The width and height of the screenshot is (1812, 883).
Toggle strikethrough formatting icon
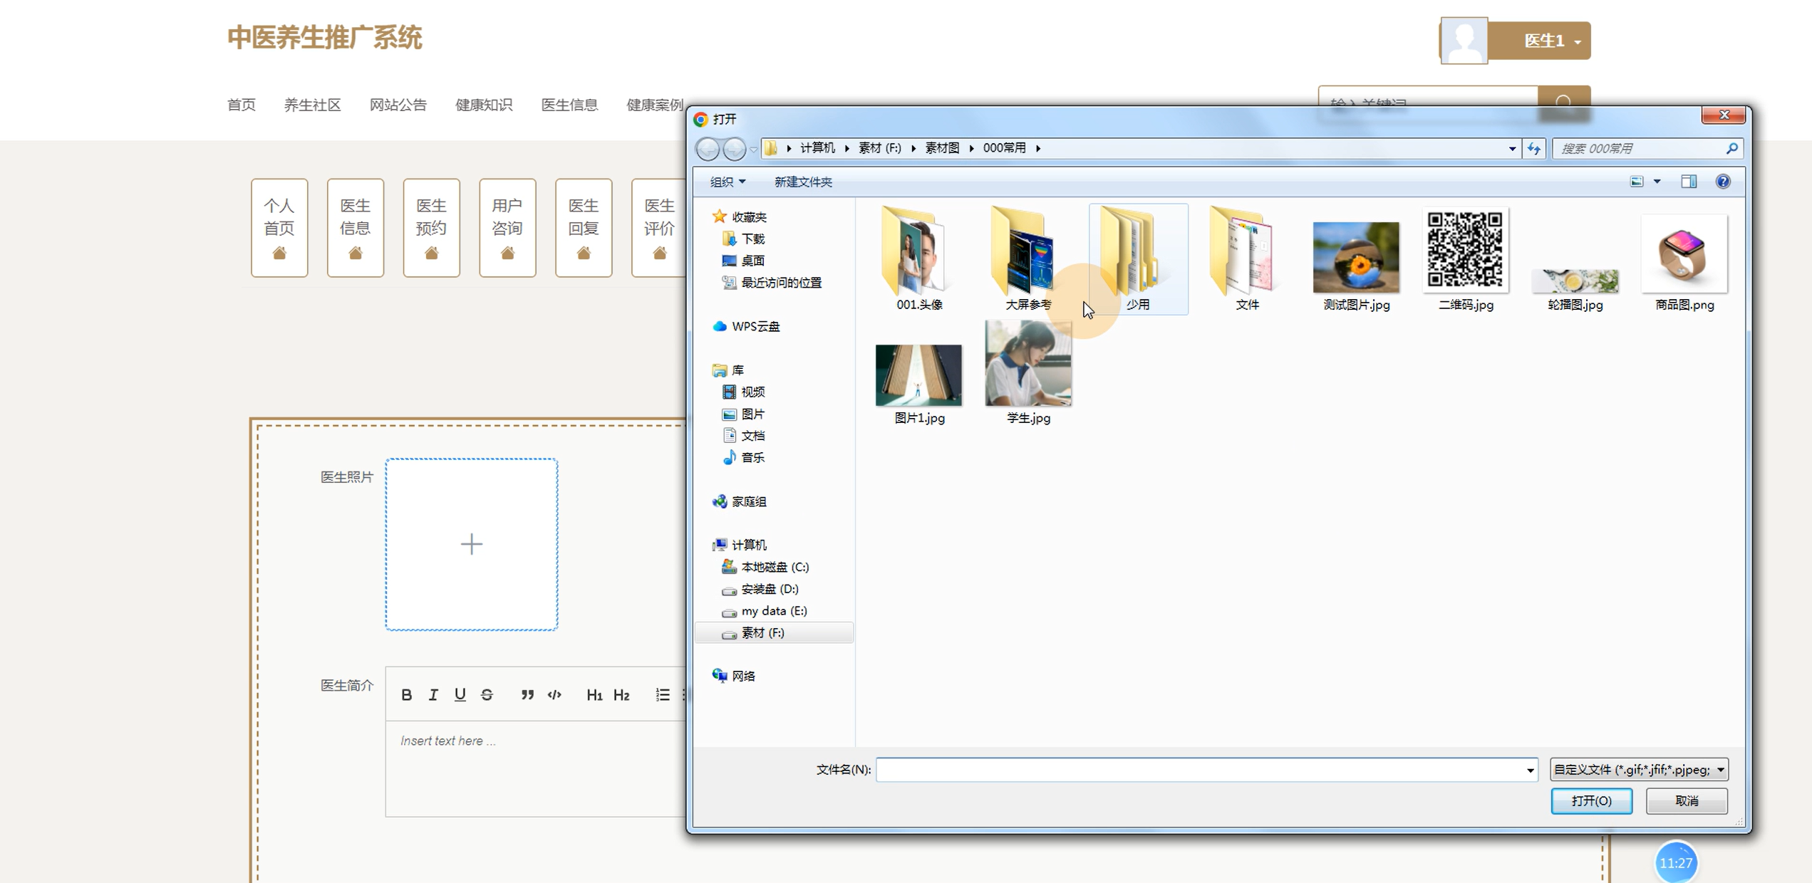[487, 694]
